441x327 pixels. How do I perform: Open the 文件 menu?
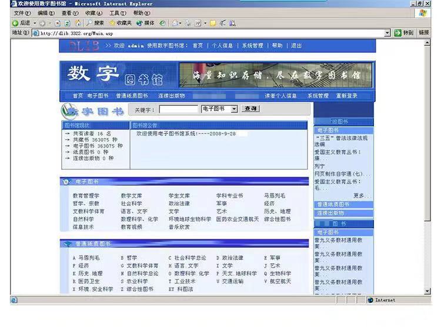[22, 13]
